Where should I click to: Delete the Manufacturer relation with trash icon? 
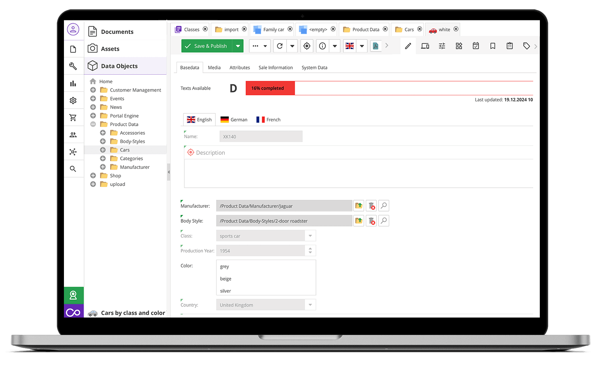(371, 206)
